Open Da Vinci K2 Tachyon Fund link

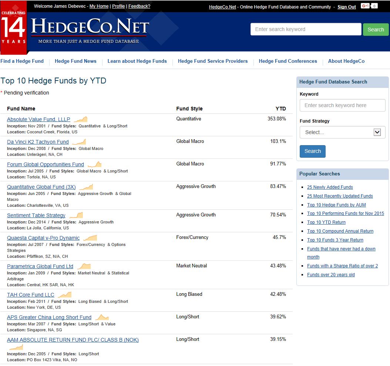coord(38,142)
